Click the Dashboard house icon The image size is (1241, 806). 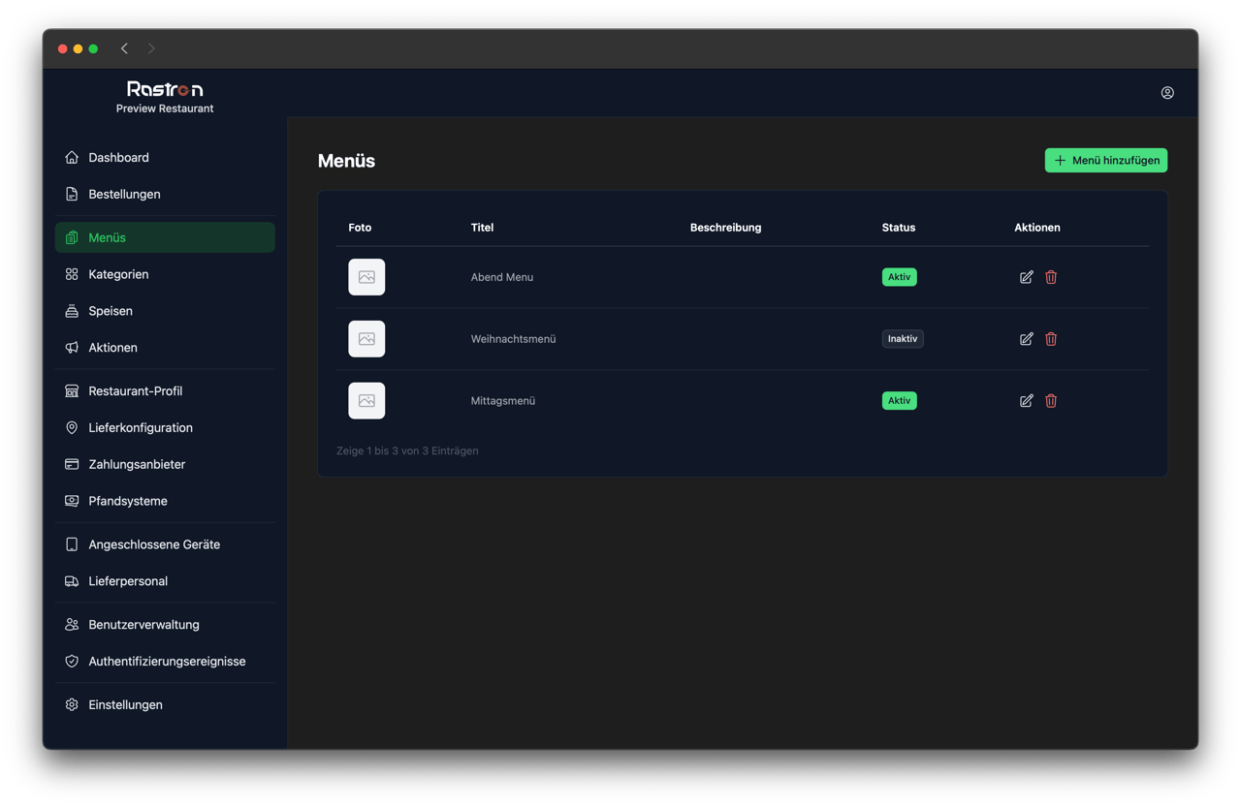(72, 158)
